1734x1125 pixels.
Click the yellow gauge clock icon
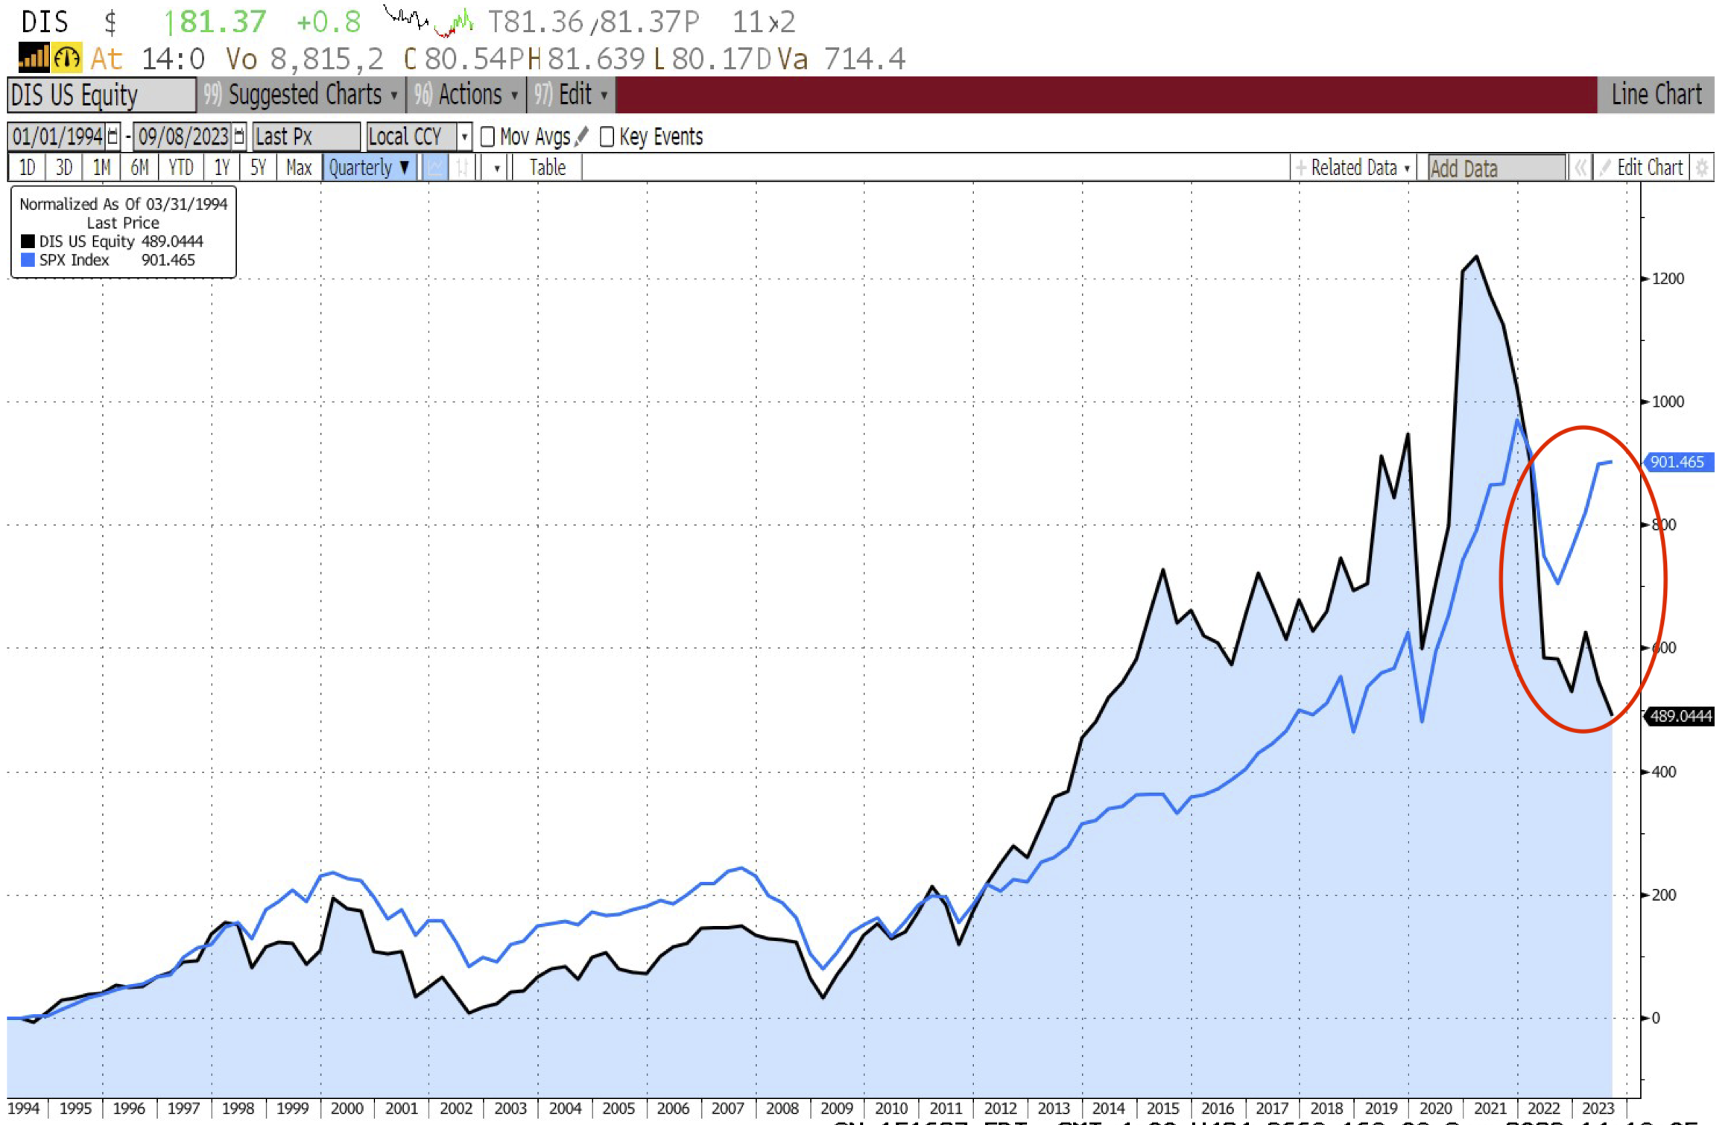(x=67, y=57)
